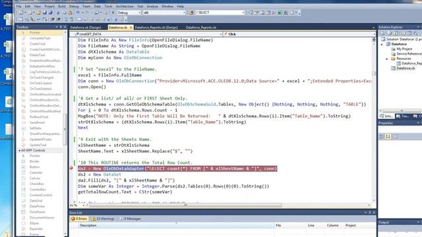422x237 pixels.
Task: Select My Project in Solution Explorer
Action: coord(404,49)
